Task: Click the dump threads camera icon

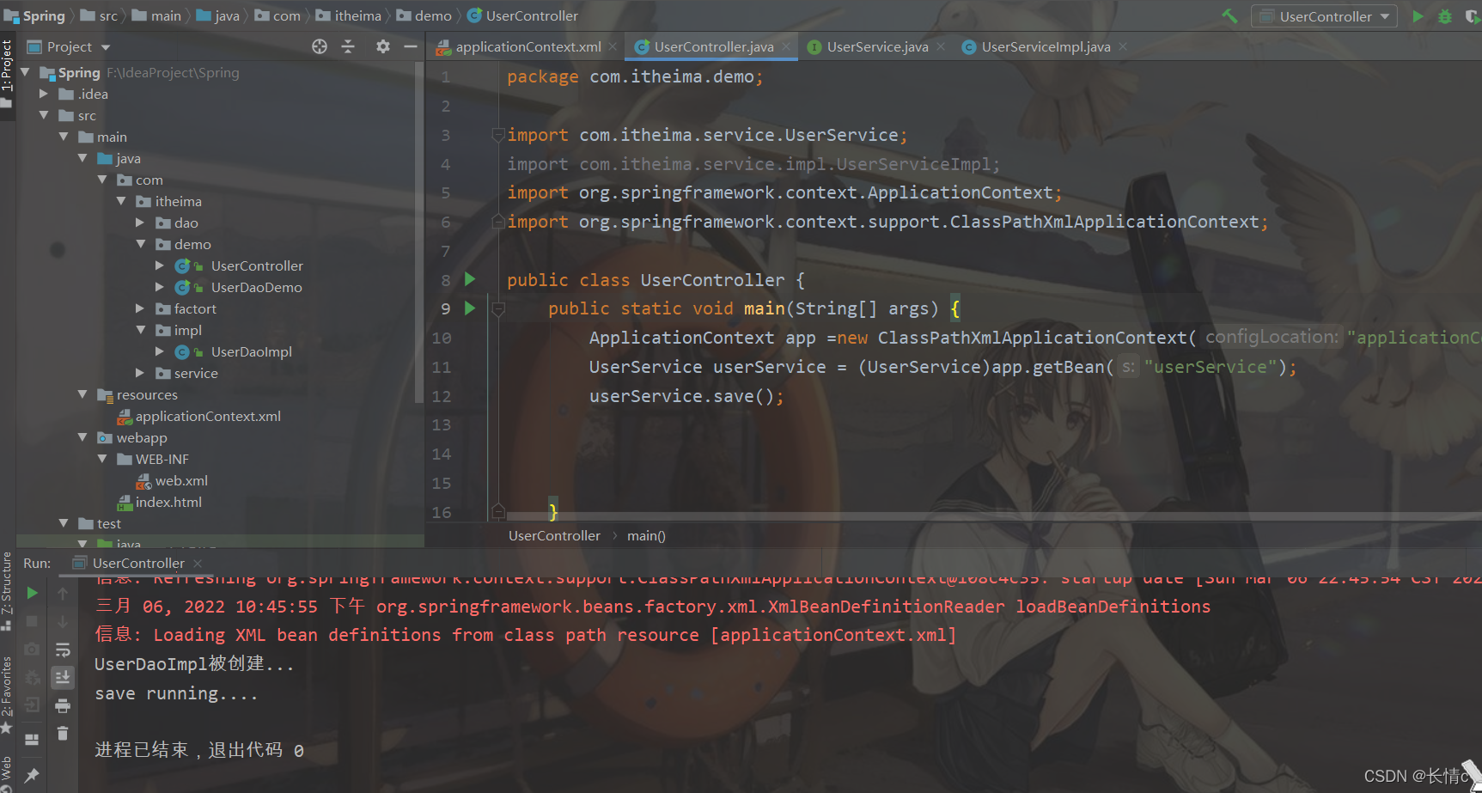Action: pos(32,649)
